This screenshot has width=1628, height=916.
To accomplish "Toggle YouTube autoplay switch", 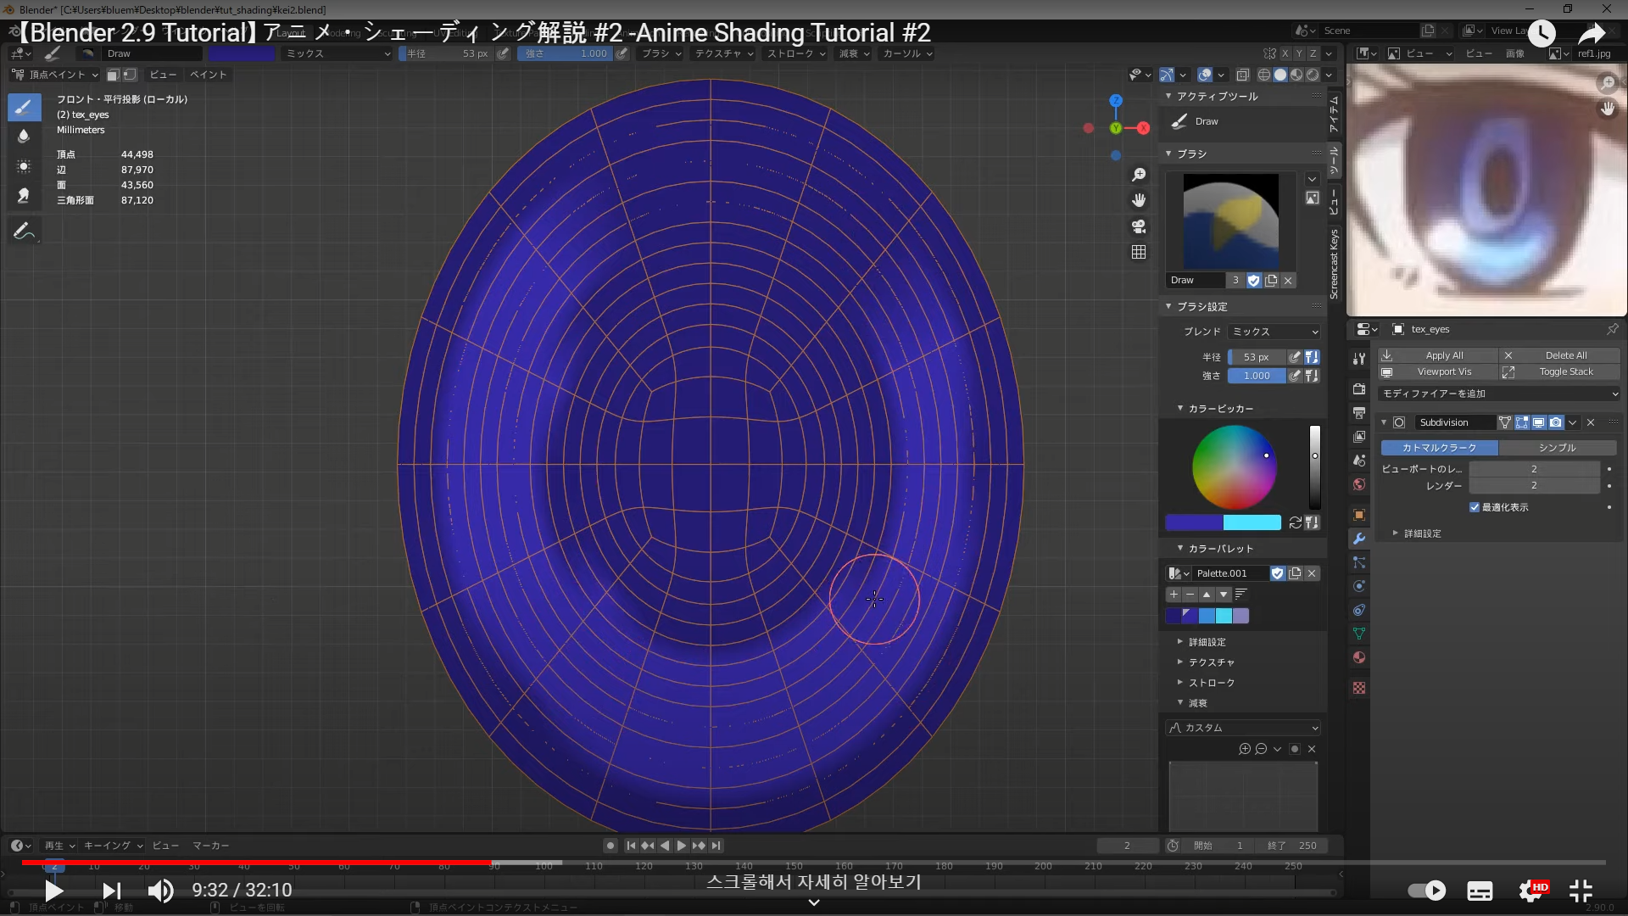I will tap(1427, 891).
